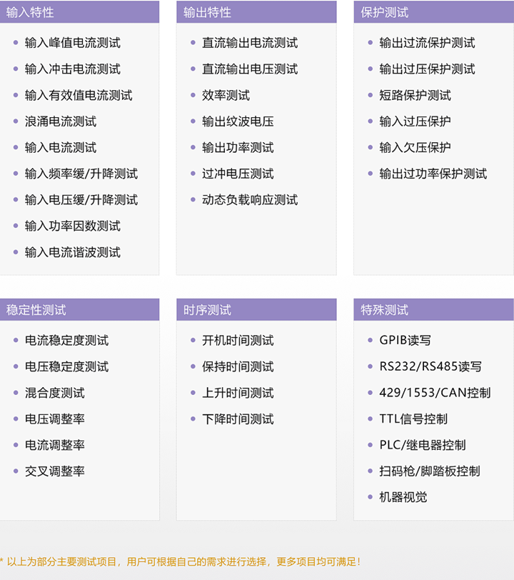Open the 保护测试 section header
Image resolution: width=514 pixels, height=580 pixels.
point(385,12)
